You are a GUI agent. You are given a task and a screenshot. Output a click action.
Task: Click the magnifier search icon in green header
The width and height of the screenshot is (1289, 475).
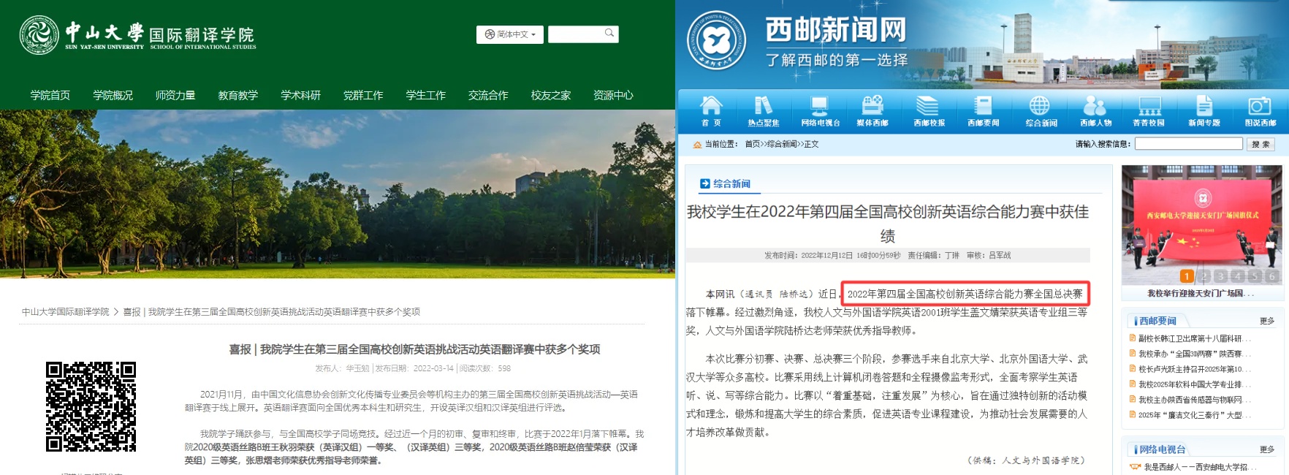coord(609,33)
